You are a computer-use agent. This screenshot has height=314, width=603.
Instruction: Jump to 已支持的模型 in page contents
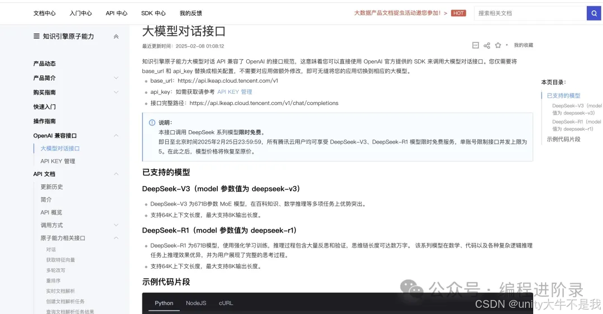tap(563, 96)
